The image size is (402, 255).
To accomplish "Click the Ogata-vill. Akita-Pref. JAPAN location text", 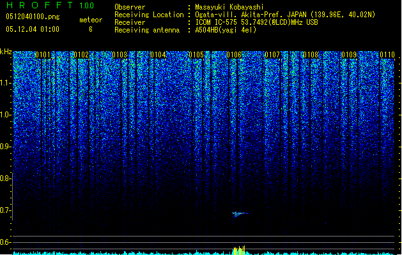I will [x=285, y=15].
